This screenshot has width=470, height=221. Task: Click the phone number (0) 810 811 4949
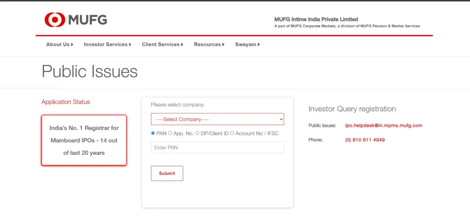tap(365, 140)
